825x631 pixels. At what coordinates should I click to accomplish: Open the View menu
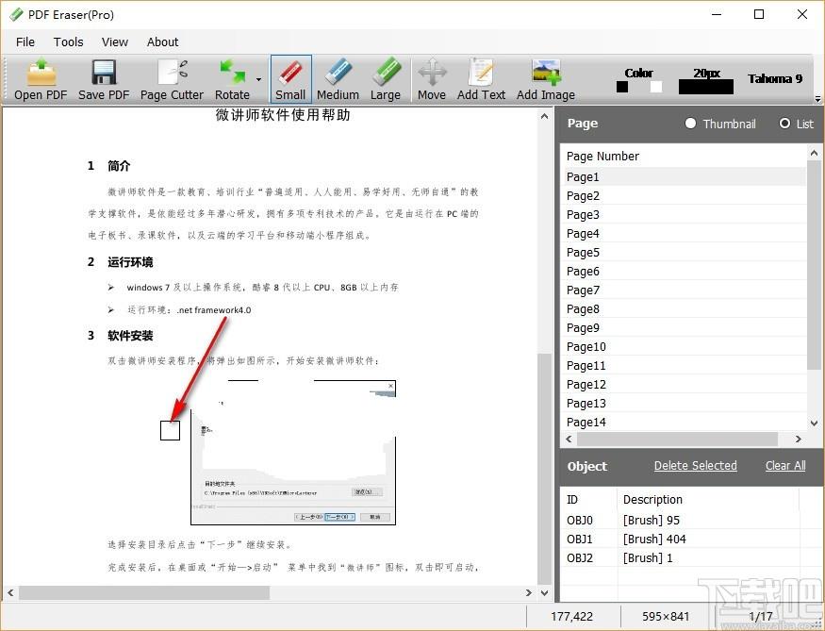115,42
